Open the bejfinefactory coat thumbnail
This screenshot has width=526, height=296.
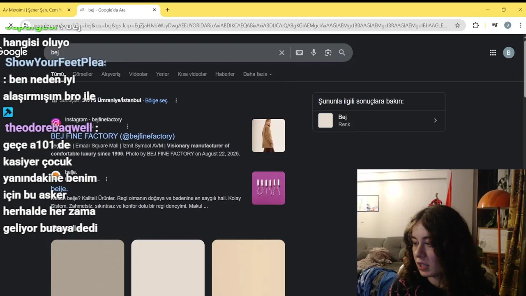click(x=268, y=135)
